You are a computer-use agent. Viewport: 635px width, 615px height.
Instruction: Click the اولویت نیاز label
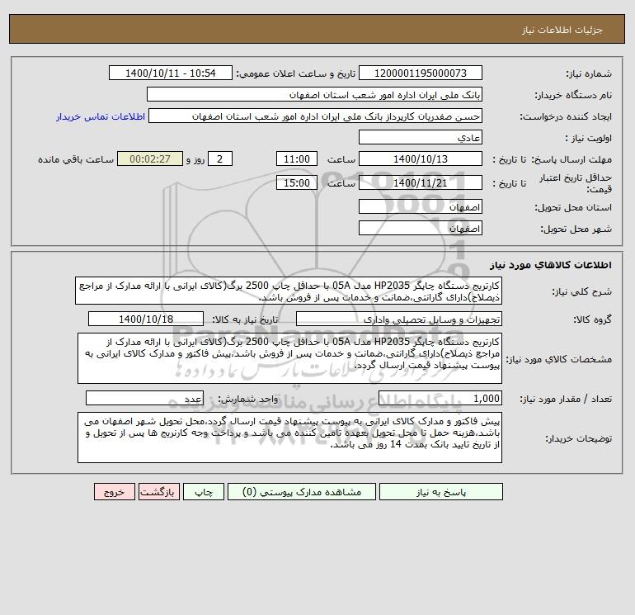coord(589,138)
